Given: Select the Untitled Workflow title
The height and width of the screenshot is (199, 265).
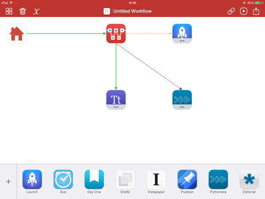Looking at the screenshot, I should click(x=132, y=11).
